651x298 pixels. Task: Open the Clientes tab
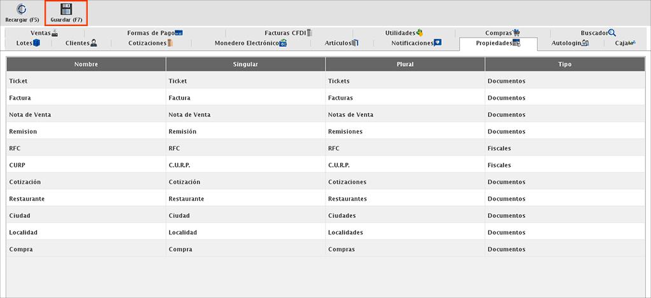tap(81, 43)
